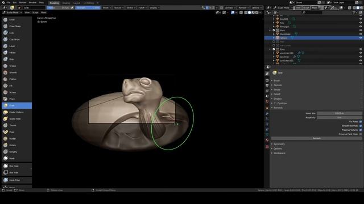
Task: Select the Draw sculpt brush
Action: (x=16, y=20)
